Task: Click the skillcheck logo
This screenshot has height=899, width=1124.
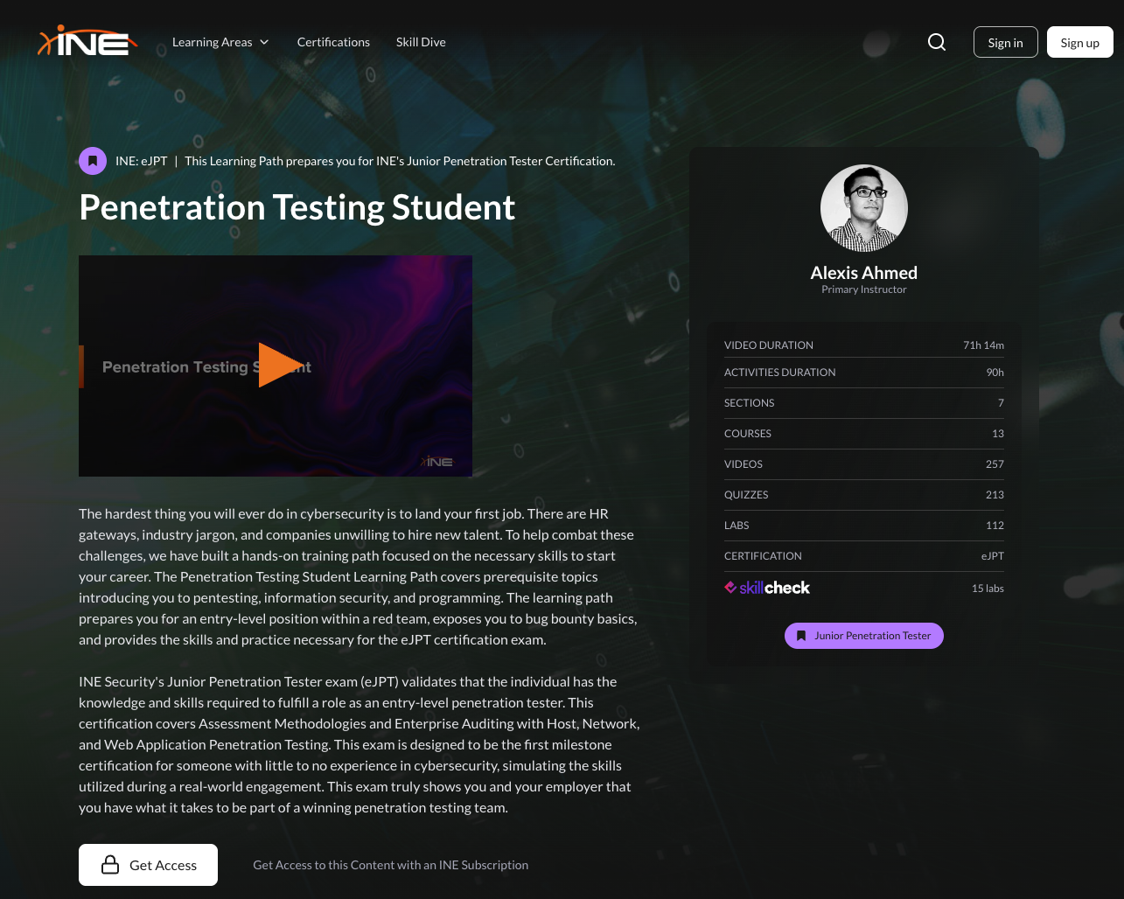Action: pyautogui.click(x=767, y=588)
